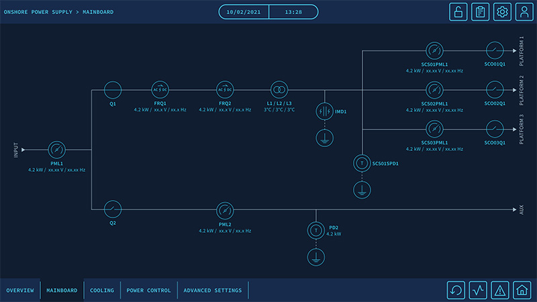
Task: Open the user profile icon
Action: pyautogui.click(x=524, y=12)
